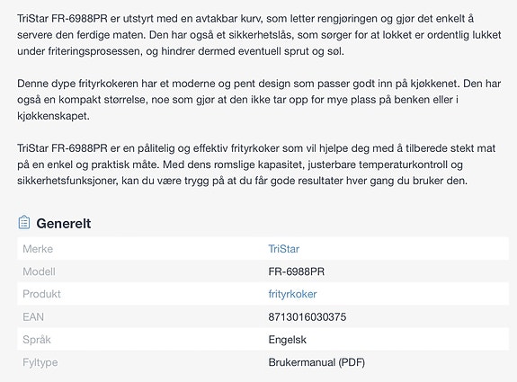The width and height of the screenshot is (517, 382).
Task: Select the model value FR-6988PR
Action: (297, 271)
